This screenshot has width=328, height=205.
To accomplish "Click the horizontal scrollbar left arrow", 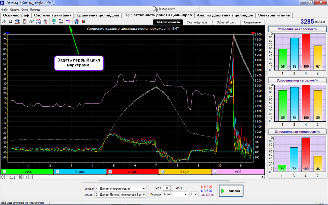I will point(26,177).
